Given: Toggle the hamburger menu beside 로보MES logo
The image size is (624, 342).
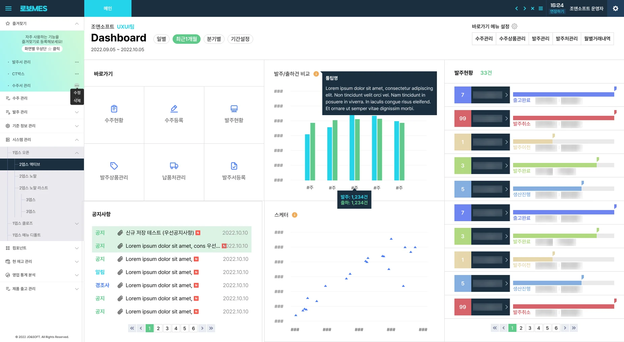Looking at the screenshot, I should click(8, 8).
